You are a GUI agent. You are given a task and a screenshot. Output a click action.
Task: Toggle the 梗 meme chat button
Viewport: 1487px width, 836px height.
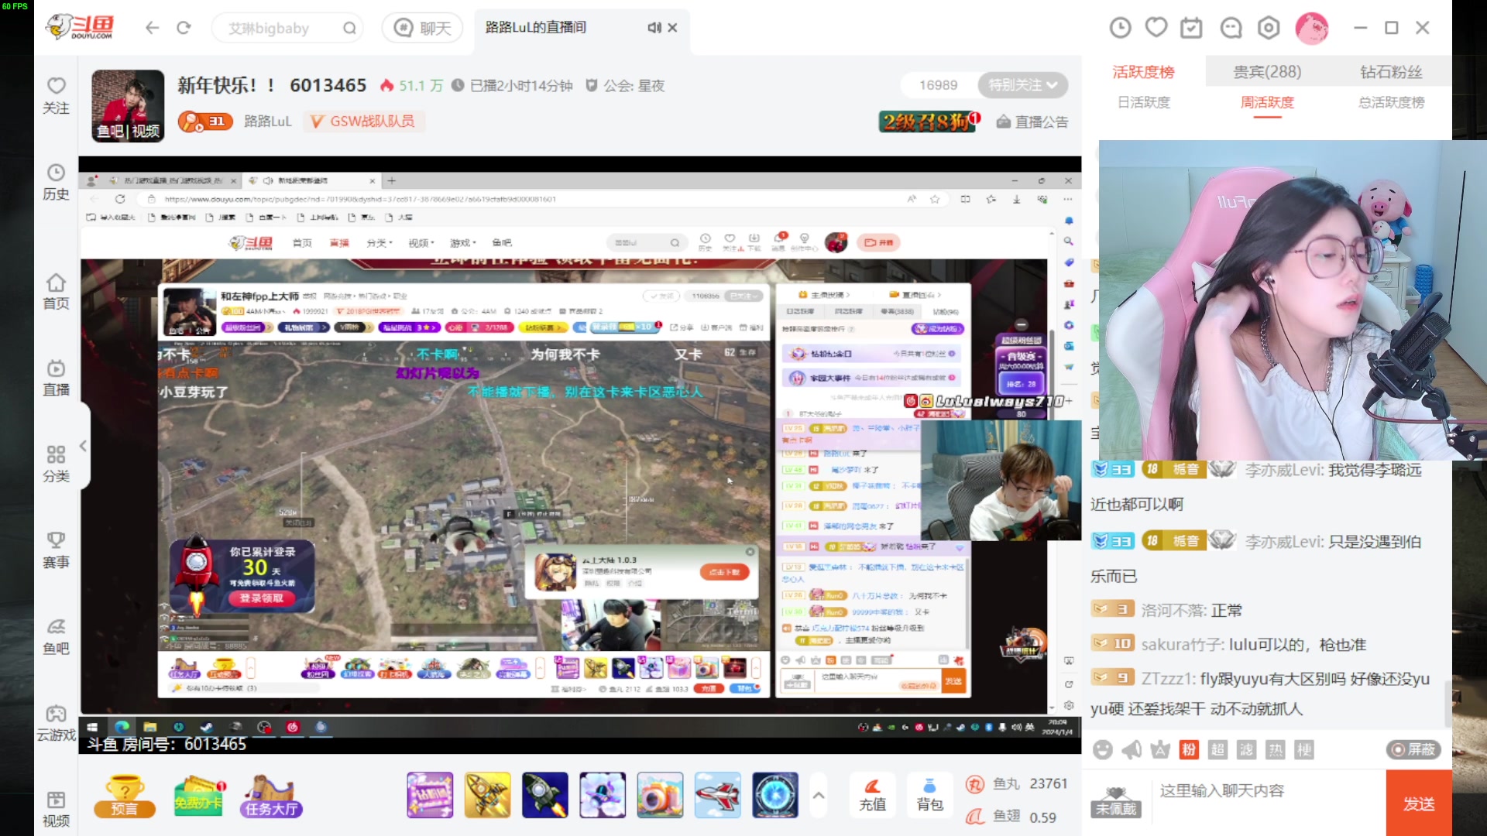[x=1304, y=749]
